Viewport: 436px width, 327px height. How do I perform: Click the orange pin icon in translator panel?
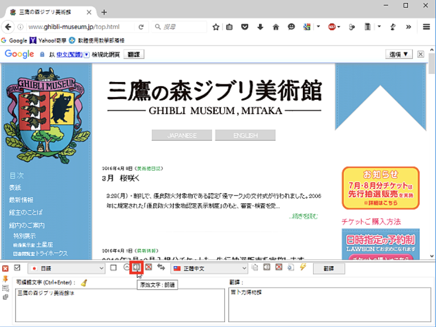[5, 279]
